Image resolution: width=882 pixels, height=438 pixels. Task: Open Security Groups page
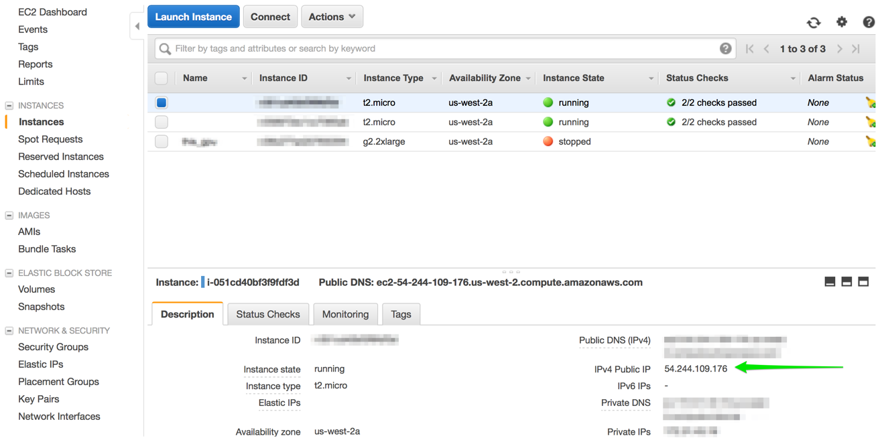click(x=53, y=347)
